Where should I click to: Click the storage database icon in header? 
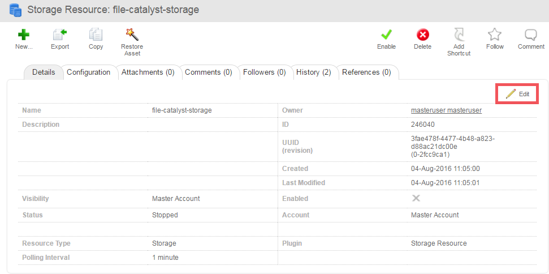pyautogui.click(x=16, y=10)
